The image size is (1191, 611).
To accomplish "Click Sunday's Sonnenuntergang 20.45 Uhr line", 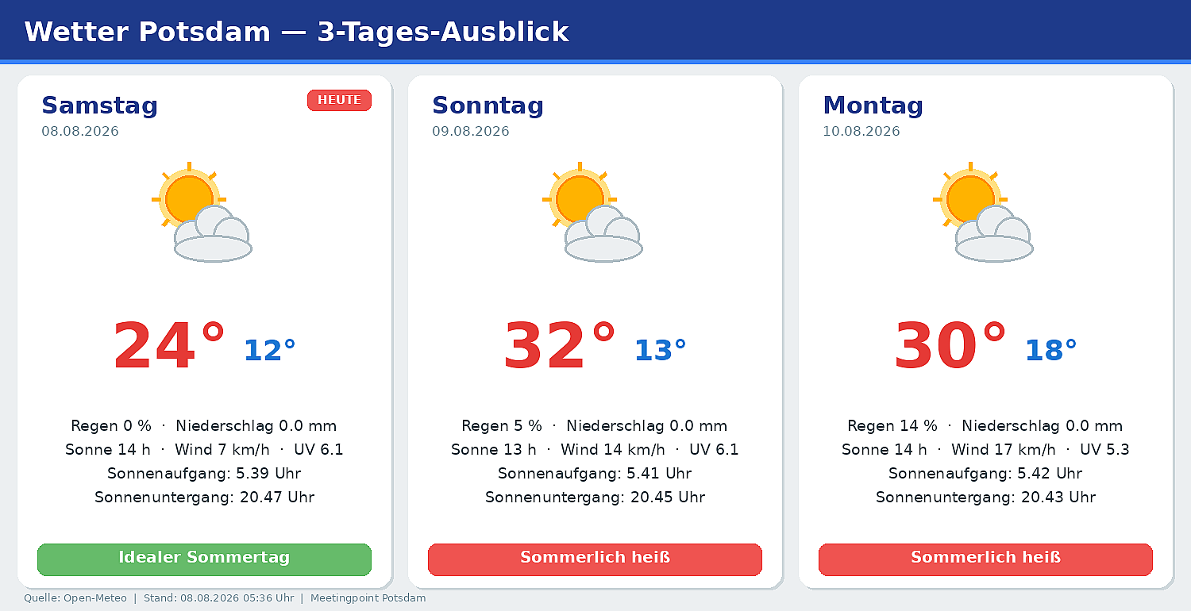I will point(595,498).
